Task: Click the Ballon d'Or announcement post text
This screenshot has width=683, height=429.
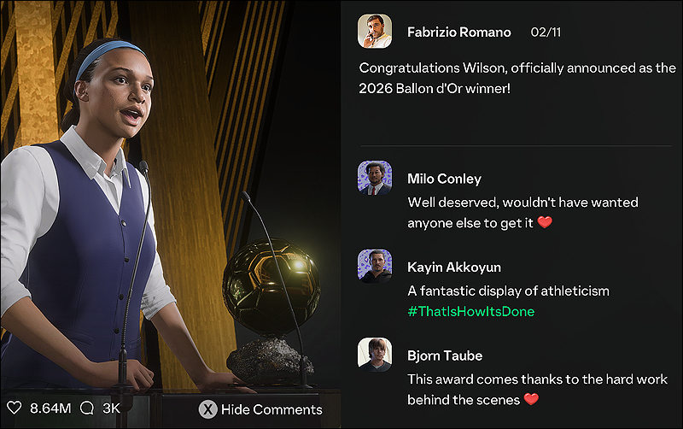Action: click(517, 78)
